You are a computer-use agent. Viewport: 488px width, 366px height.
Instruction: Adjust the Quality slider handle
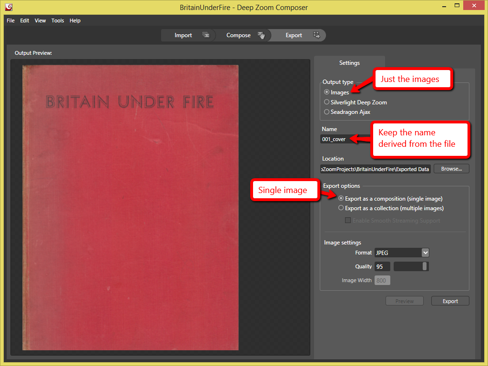pos(425,266)
